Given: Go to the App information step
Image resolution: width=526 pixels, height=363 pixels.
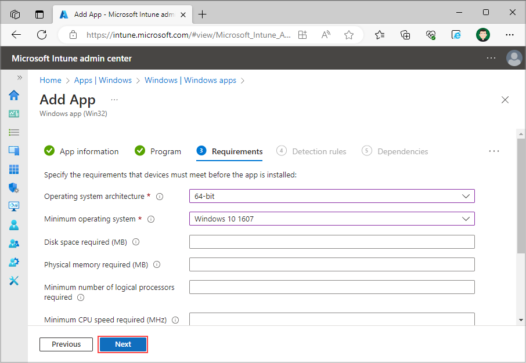Looking at the screenshot, I should point(81,151).
